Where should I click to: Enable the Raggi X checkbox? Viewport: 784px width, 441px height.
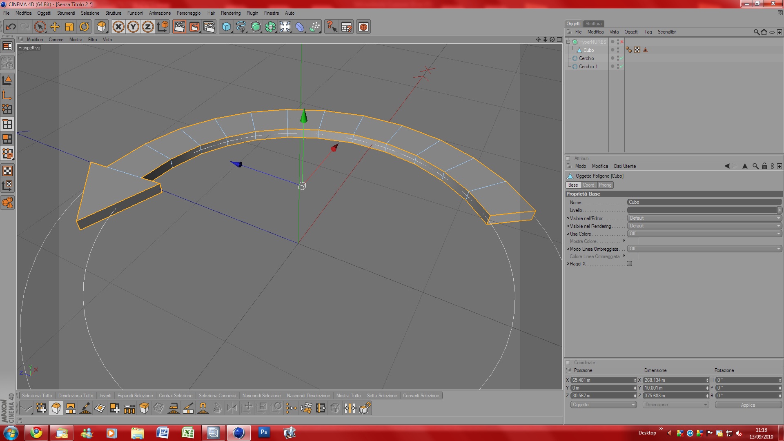coord(629,264)
